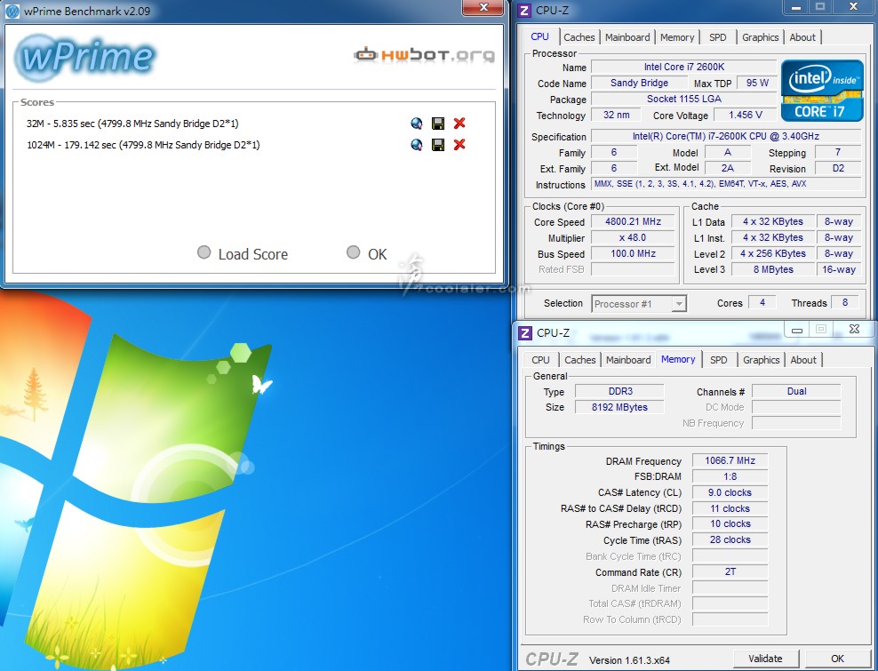The width and height of the screenshot is (878, 671).
Task: Click the Core Voltage 1.456 V value
Action: click(746, 115)
